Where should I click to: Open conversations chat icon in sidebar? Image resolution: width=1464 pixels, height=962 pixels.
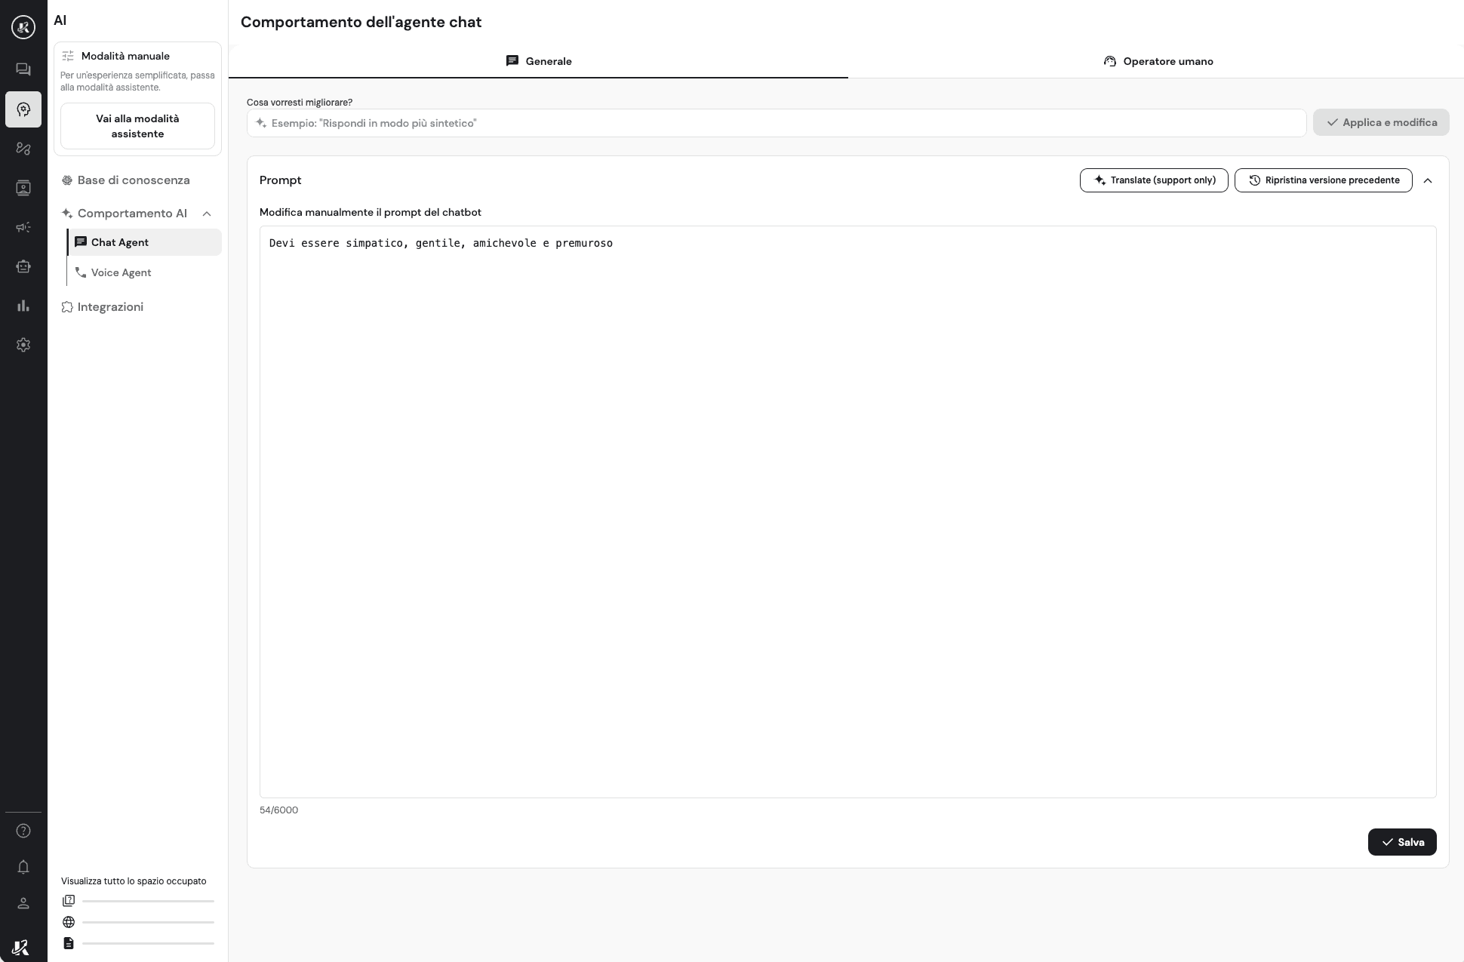click(x=23, y=69)
